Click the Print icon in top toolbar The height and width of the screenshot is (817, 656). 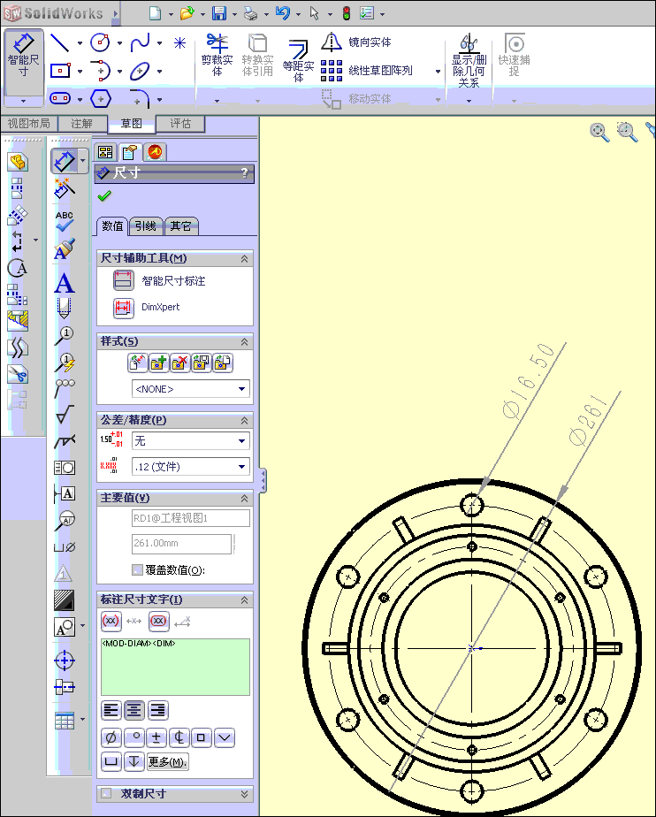[251, 13]
